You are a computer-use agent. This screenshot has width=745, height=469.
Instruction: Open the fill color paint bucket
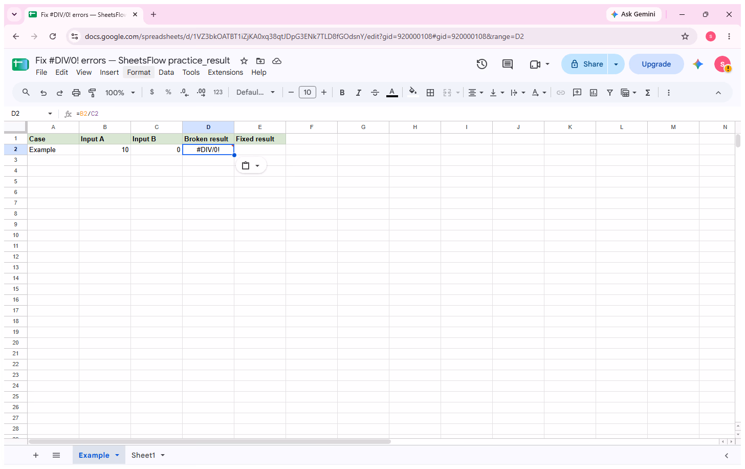412,92
